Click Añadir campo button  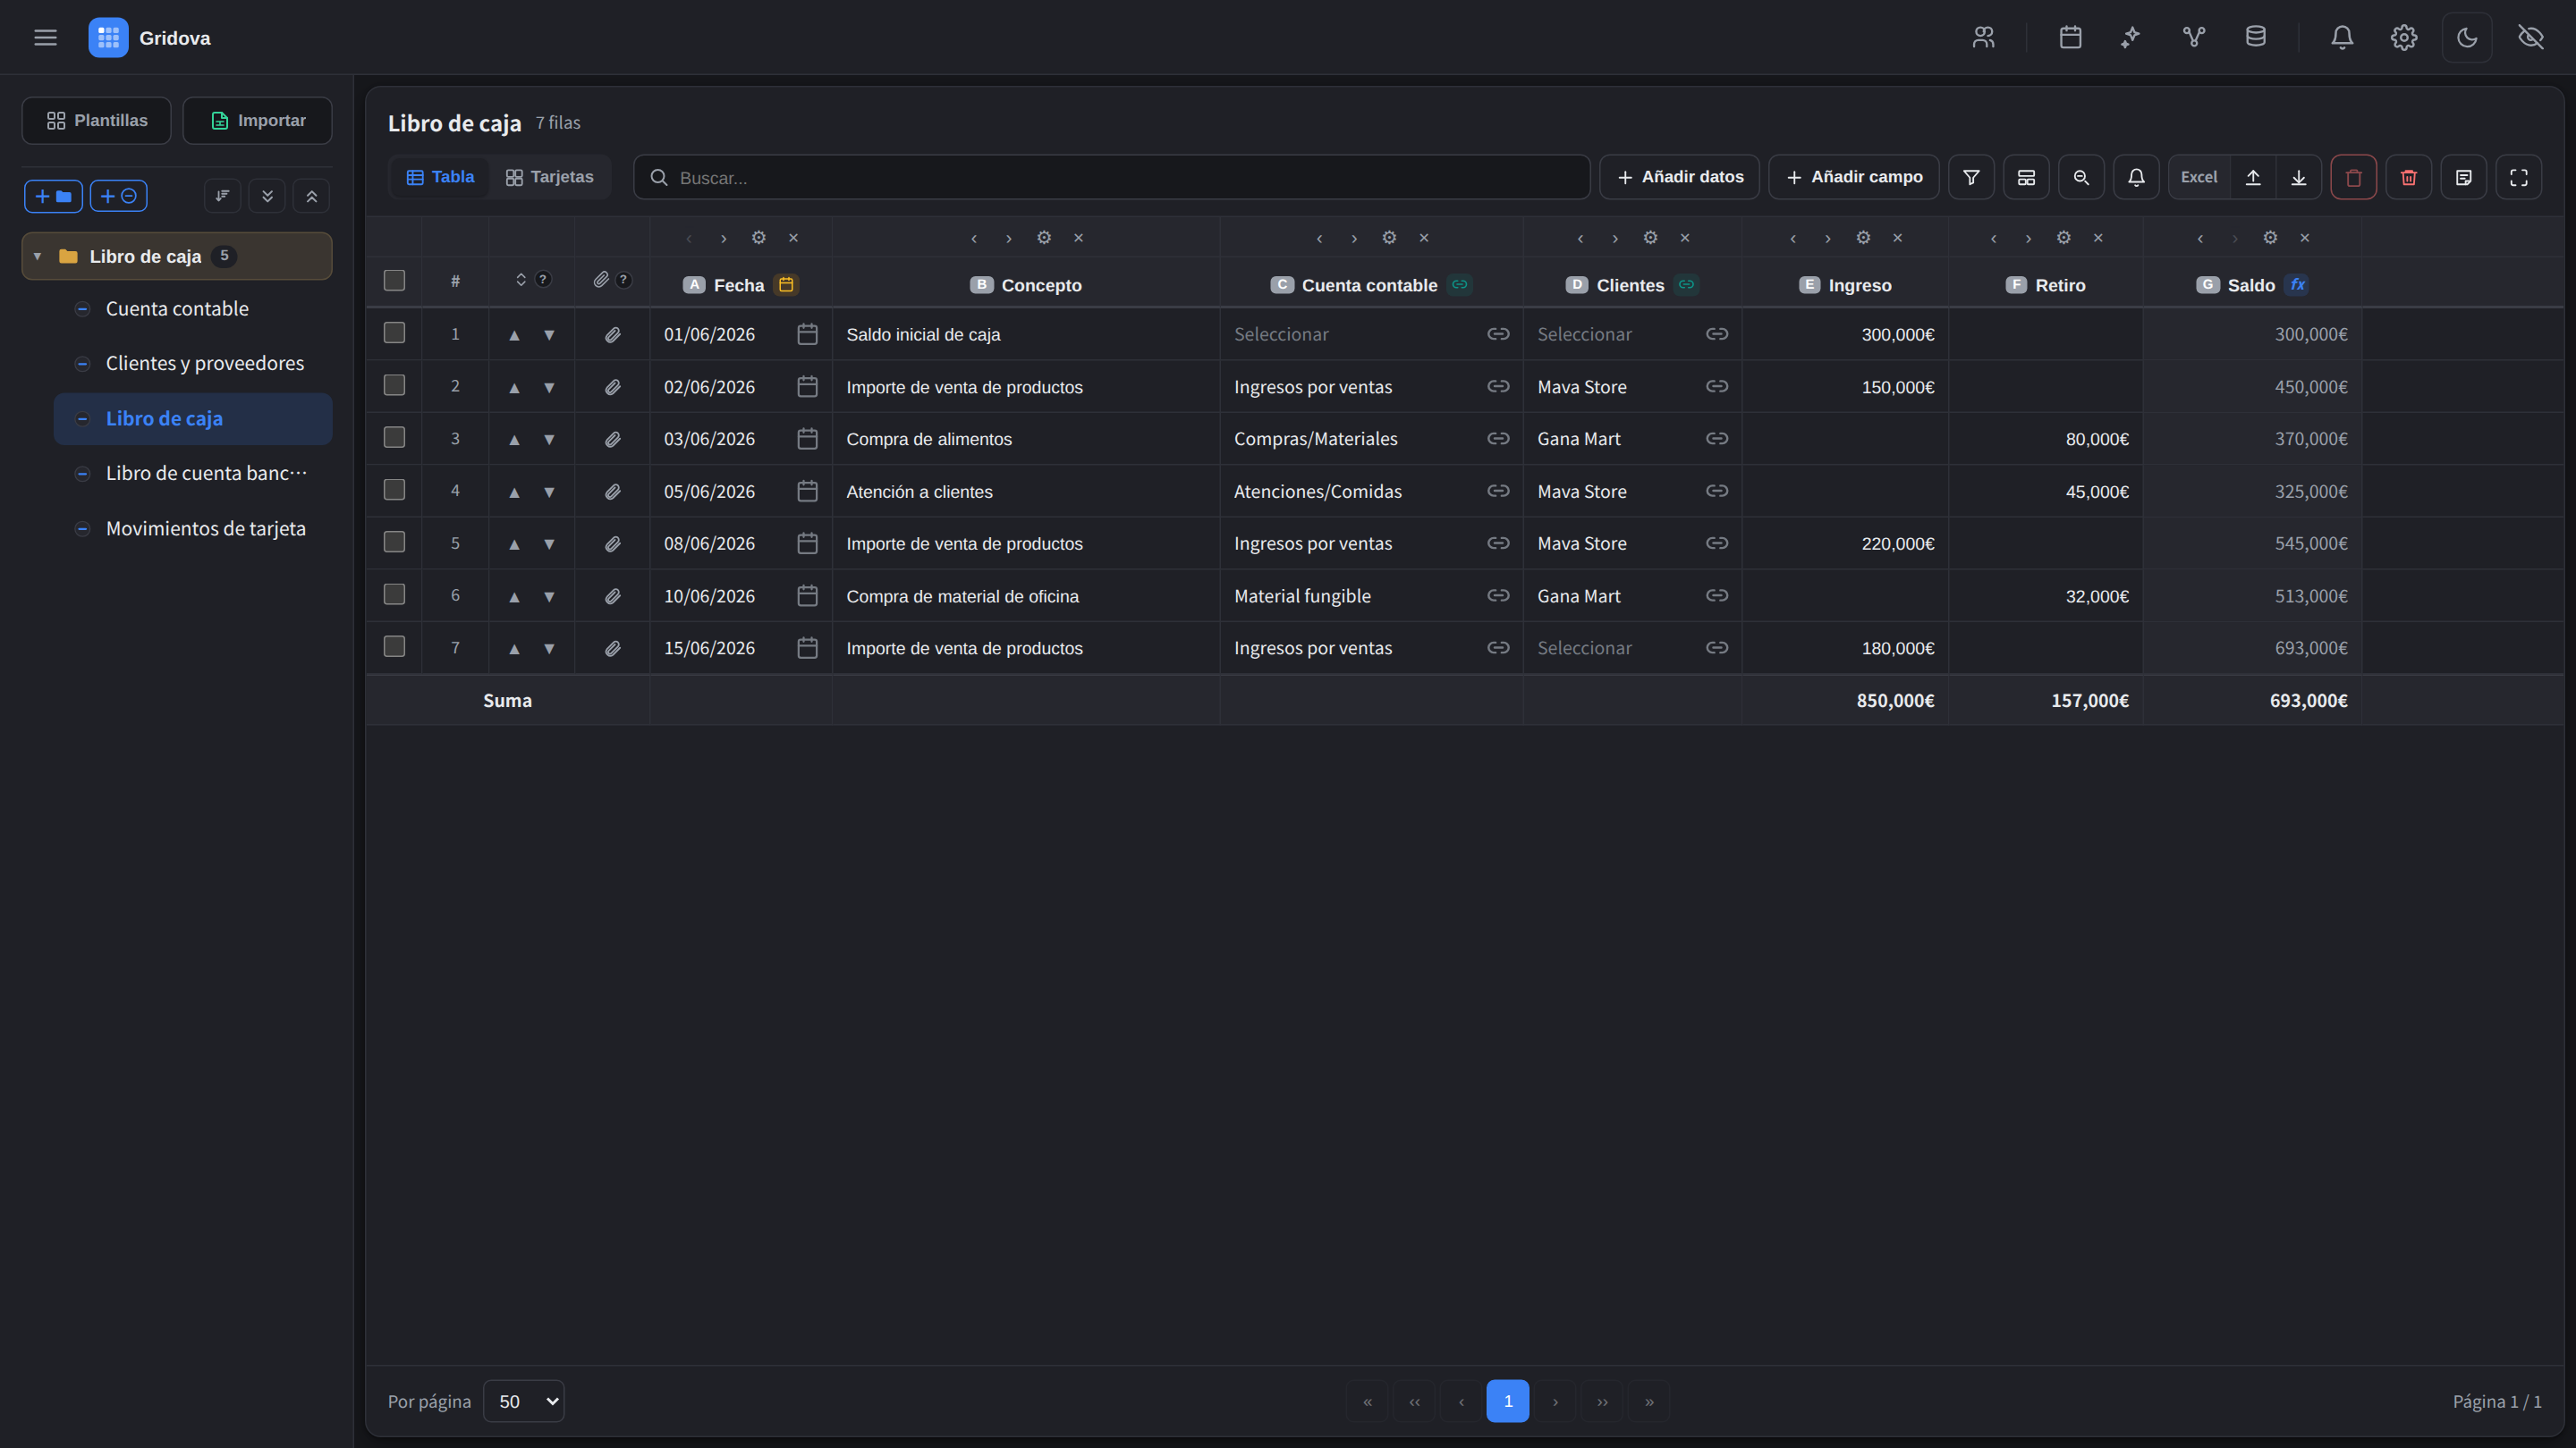[x=1854, y=177]
